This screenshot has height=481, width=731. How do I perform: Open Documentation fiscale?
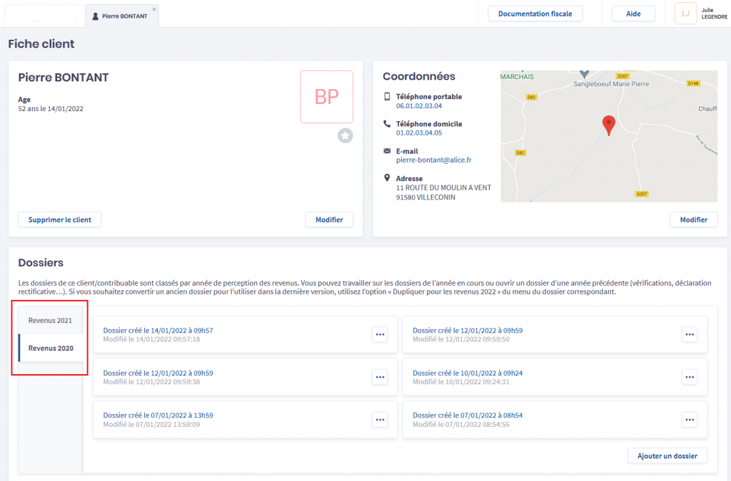pyautogui.click(x=535, y=14)
